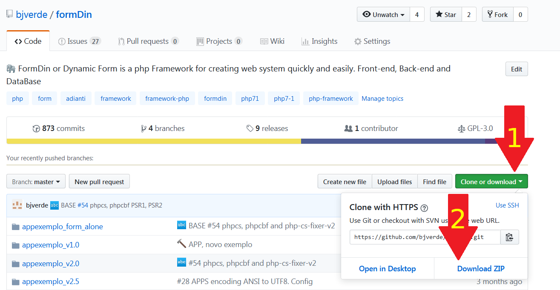Screen dimensions: 560x290
Task: Open the Insights tab
Action: coord(319,41)
